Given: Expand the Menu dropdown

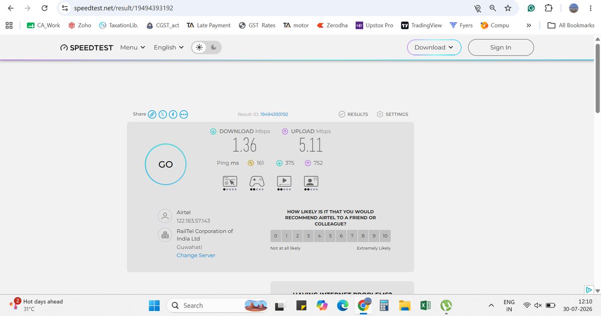Looking at the screenshot, I should point(133,48).
